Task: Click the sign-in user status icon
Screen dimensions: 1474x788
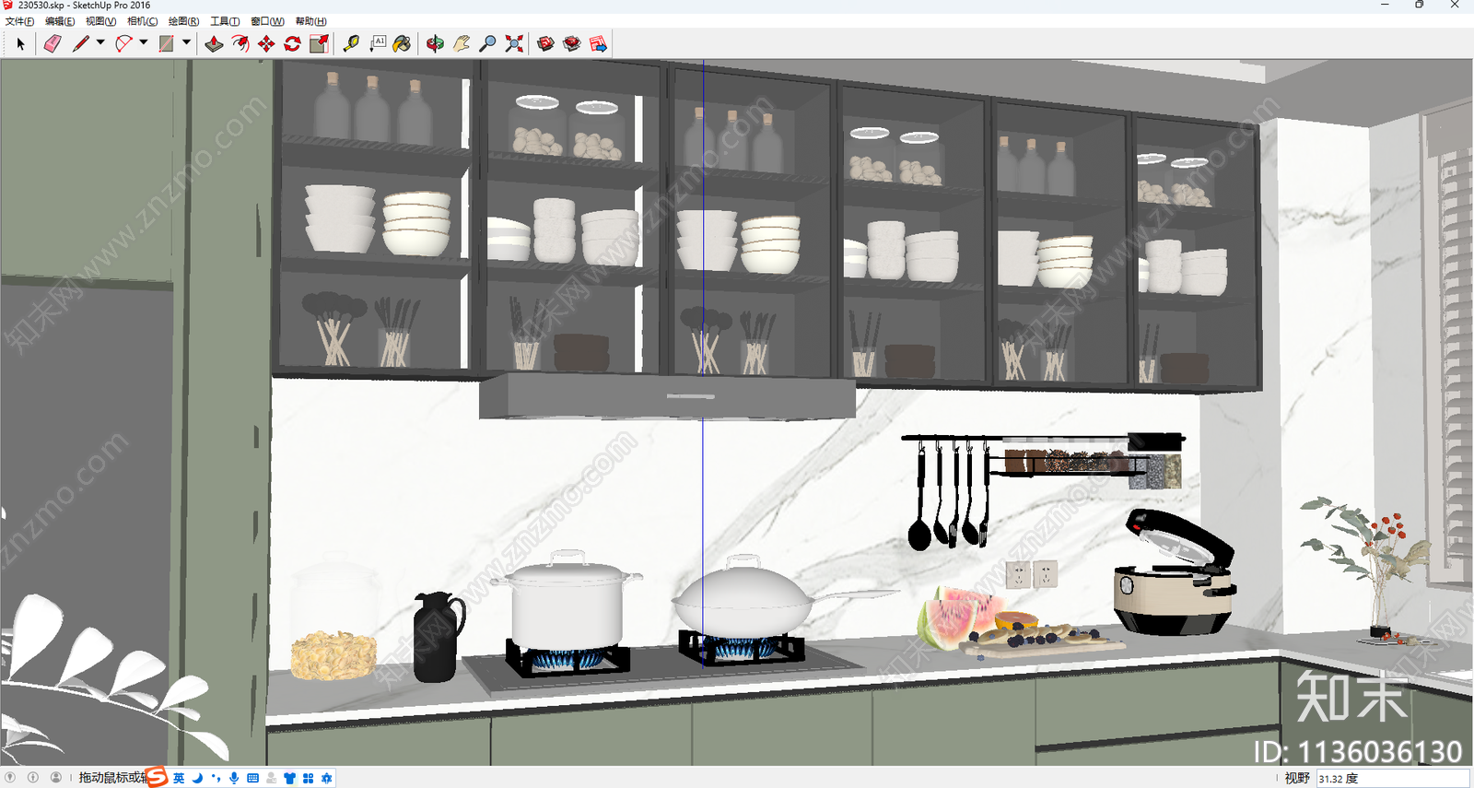Action: (x=56, y=778)
